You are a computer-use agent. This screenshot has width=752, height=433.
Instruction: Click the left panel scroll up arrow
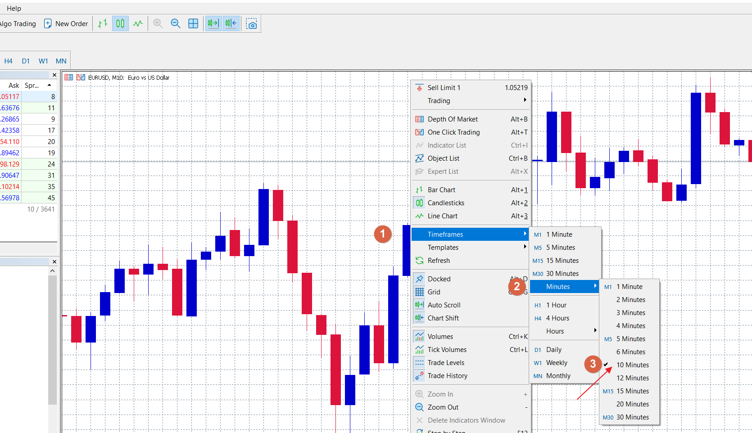coord(53,271)
